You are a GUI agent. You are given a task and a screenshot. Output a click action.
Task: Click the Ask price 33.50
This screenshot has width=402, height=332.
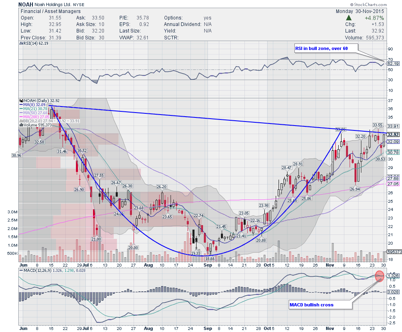click(x=98, y=18)
